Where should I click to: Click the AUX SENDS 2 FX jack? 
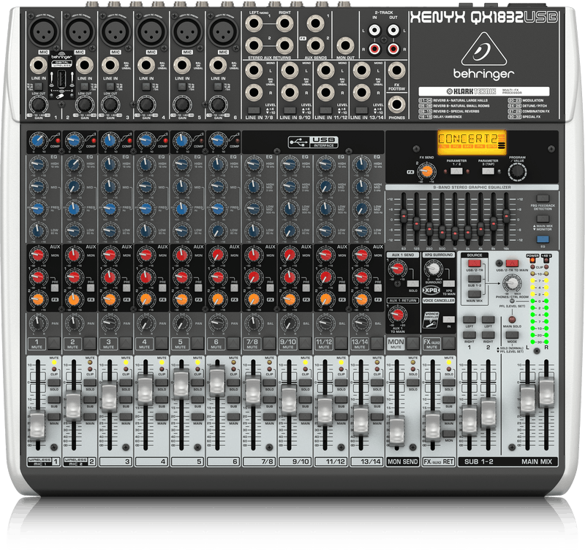tap(316, 46)
